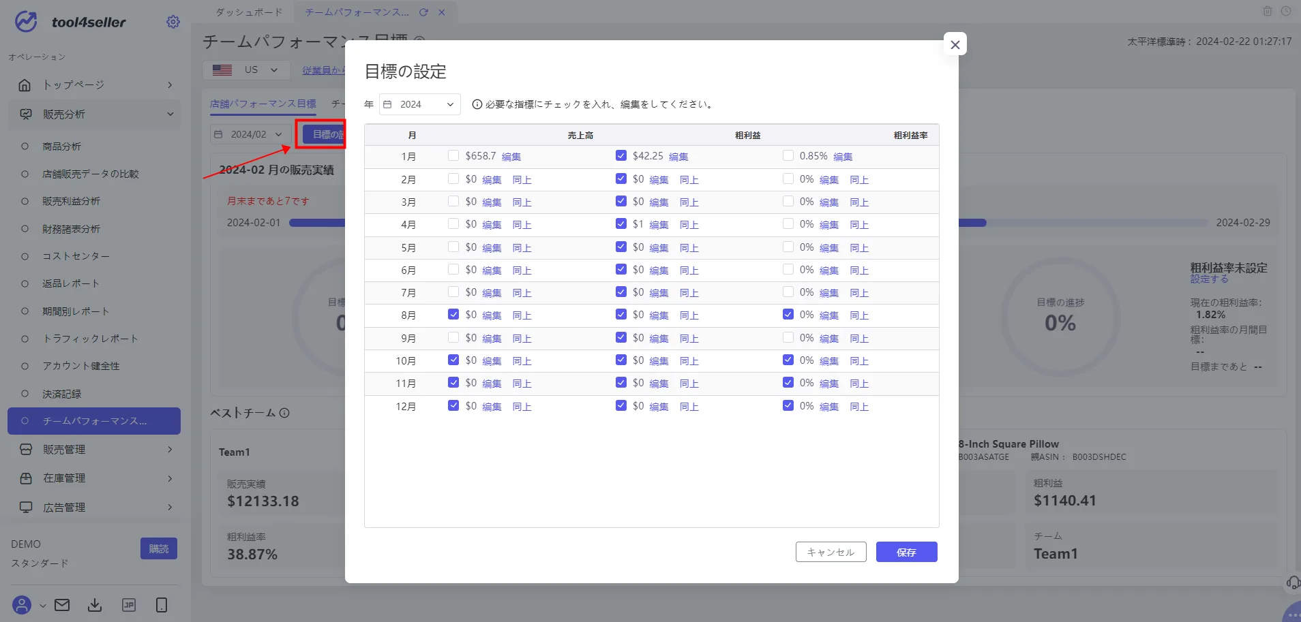Screen dimensions: 1301x622
Task: Close the 目標の設定 dialog
Action: click(955, 44)
